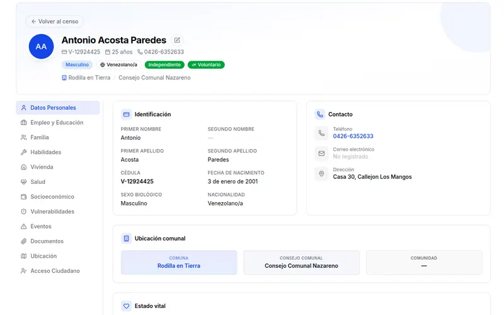Viewport: 504px width, 315px height.
Task: Click the Segundo apellido value Paredes
Action: [x=218, y=159]
